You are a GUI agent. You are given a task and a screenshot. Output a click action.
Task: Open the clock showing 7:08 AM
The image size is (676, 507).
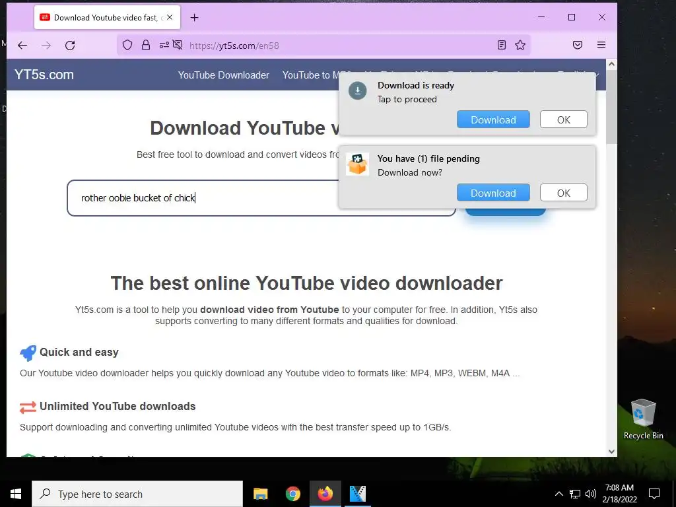619,494
